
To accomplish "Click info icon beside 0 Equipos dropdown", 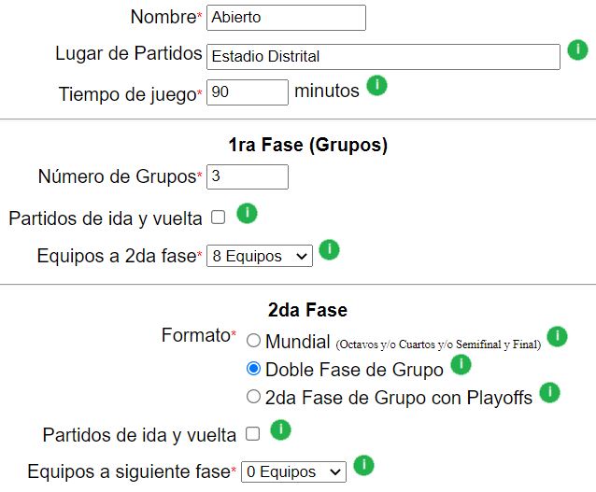I will click(x=363, y=466).
